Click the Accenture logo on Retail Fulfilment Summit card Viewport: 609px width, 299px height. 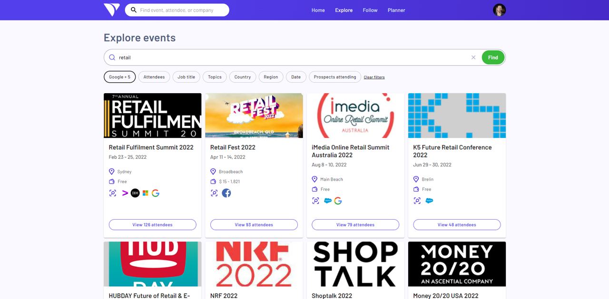click(125, 193)
